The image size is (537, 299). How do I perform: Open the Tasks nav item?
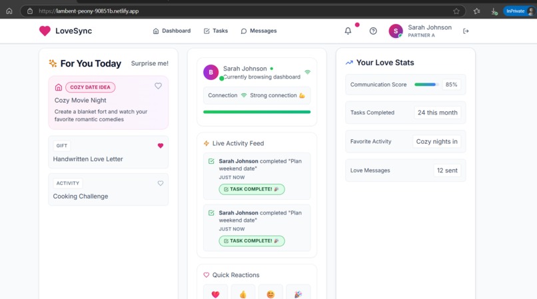(x=216, y=31)
